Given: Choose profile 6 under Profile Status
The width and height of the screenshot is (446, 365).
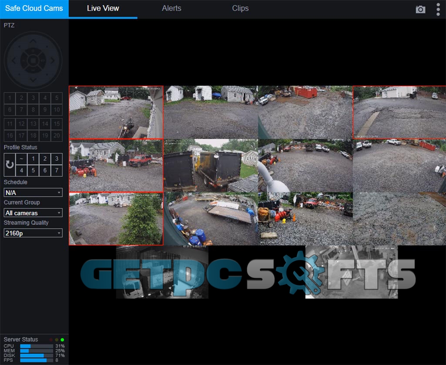Looking at the screenshot, I should pyautogui.click(x=45, y=171).
